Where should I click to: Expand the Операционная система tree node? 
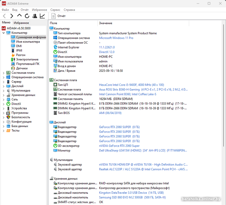point(4,77)
